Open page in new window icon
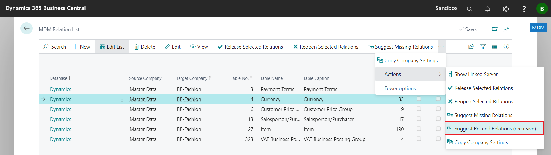Viewport: 551px width, 155px height. coord(495,29)
